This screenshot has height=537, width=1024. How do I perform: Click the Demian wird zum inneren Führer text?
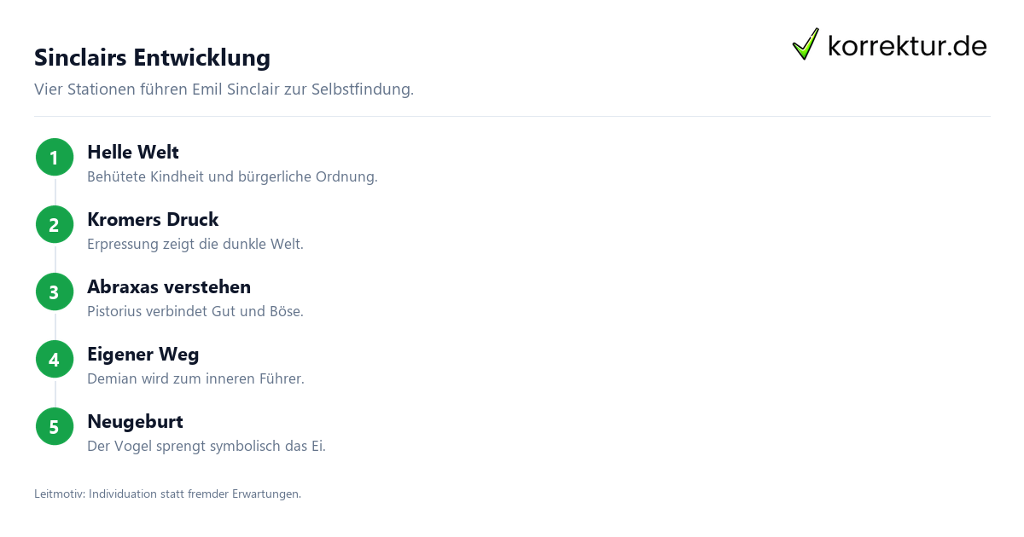195,379
